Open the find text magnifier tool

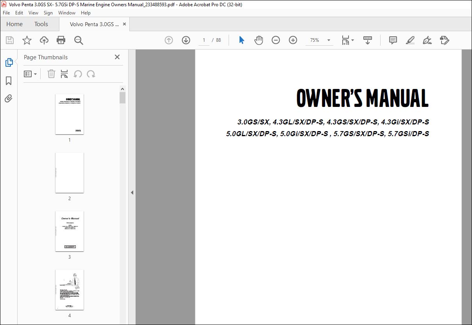[x=79, y=40]
